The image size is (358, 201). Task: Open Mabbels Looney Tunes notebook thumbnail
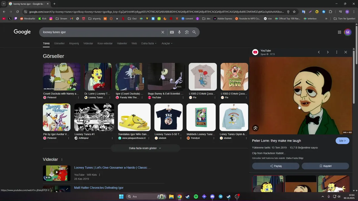pos(201,117)
